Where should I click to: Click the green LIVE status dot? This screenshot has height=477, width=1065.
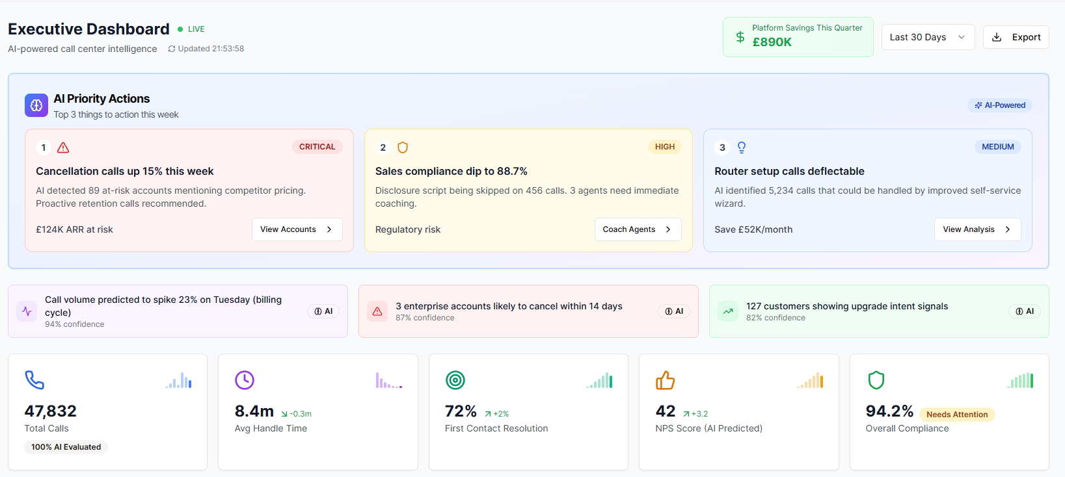point(180,29)
